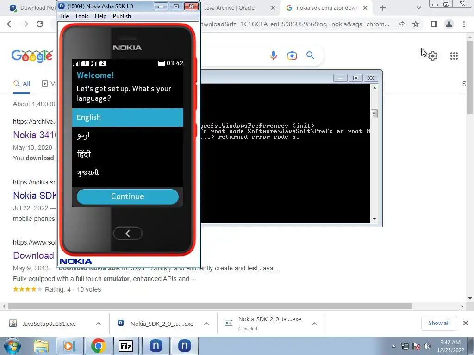The image size is (474, 355).
Task: Expand first Nokia_SDK_2_0 download options
Action: pos(206,324)
